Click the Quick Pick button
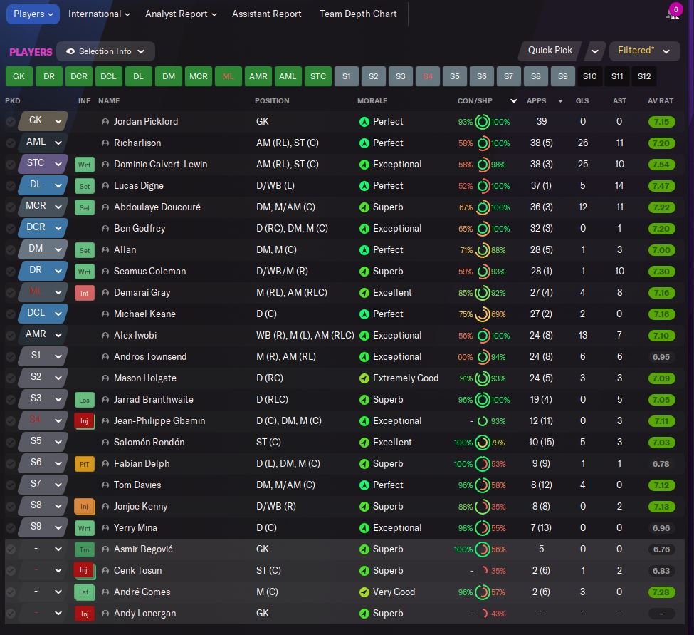Viewport: 694px width, 635px height. (x=550, y=51)
